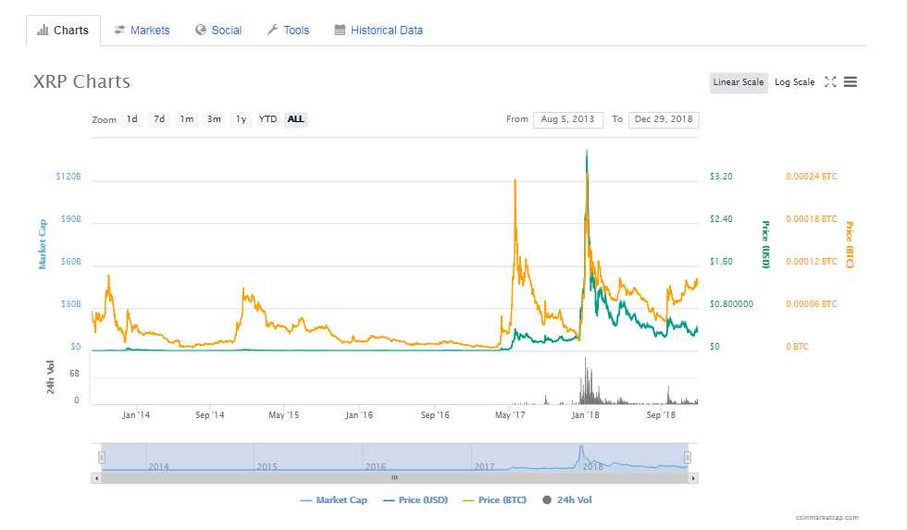The height and width of the screenshot is (530, 907).
Task: Click the navigator scrollbar grip
Action: (394, 478)
